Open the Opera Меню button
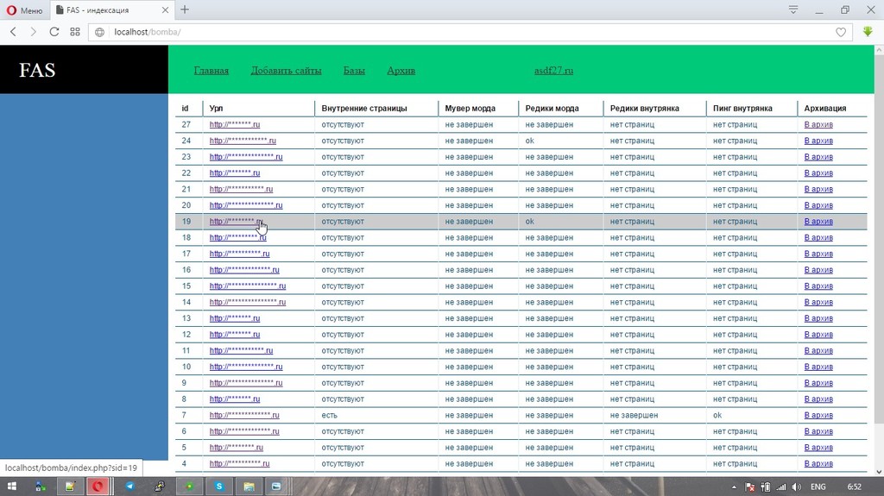The width and height of the screenshot is (884, 496). 24,10
